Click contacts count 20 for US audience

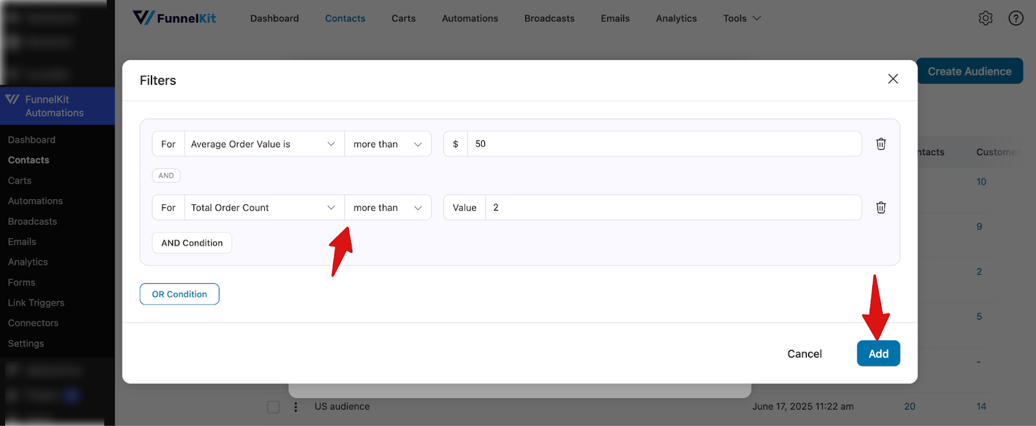click(x=910, y=407)
